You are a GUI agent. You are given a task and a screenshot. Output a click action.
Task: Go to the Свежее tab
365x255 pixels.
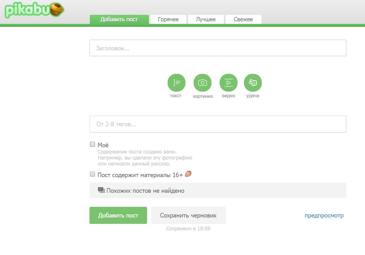[243, 19]
